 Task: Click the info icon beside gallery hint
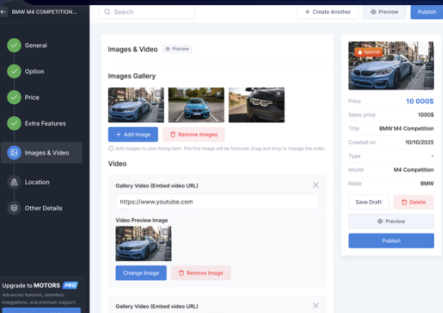(111, 149)
